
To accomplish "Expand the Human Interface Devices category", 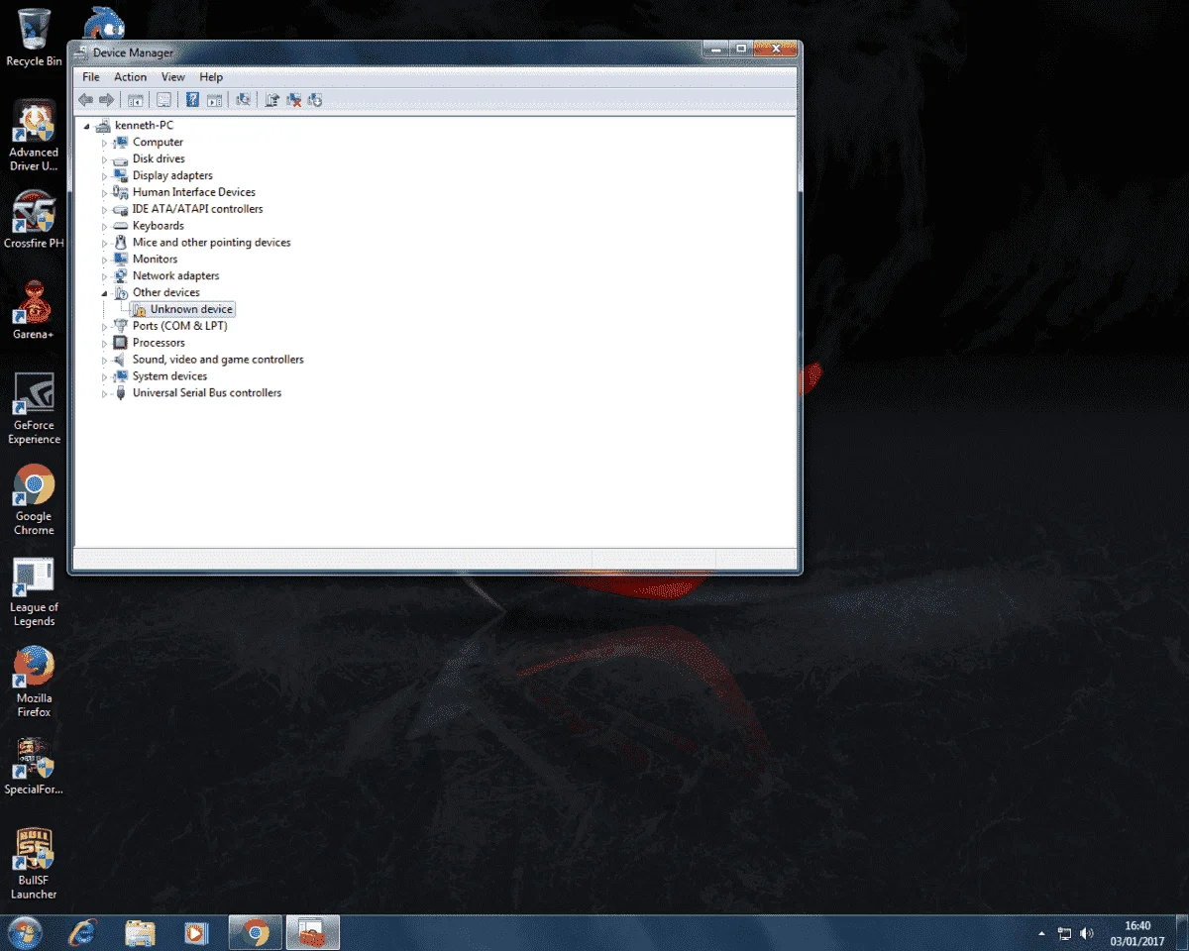I will click(104, 193).
